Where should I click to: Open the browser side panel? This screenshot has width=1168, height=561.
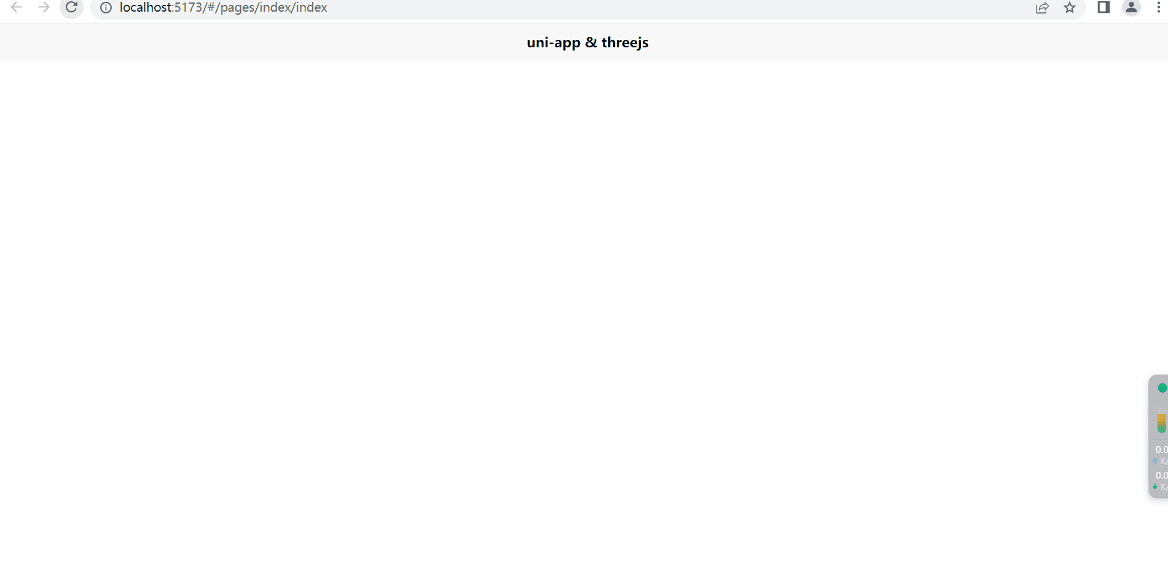tap(1103, 7)
